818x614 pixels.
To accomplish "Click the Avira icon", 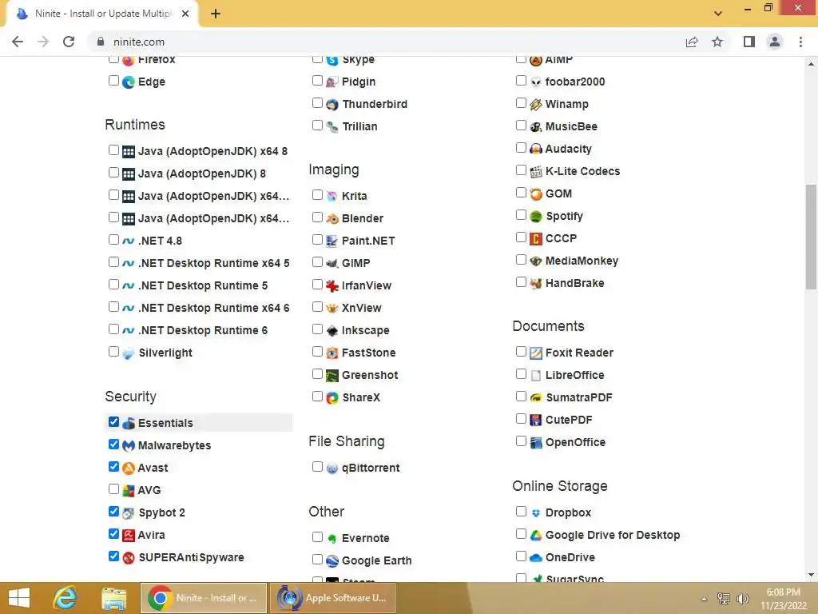I will click(129, 535).
